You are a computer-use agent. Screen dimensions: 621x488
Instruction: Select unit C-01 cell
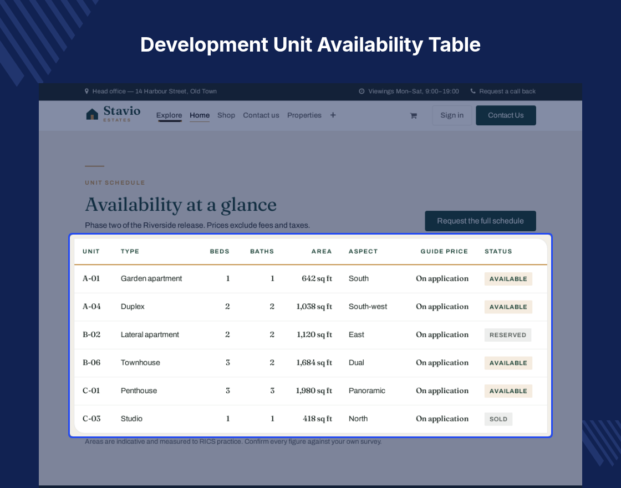tap(91, 390)
